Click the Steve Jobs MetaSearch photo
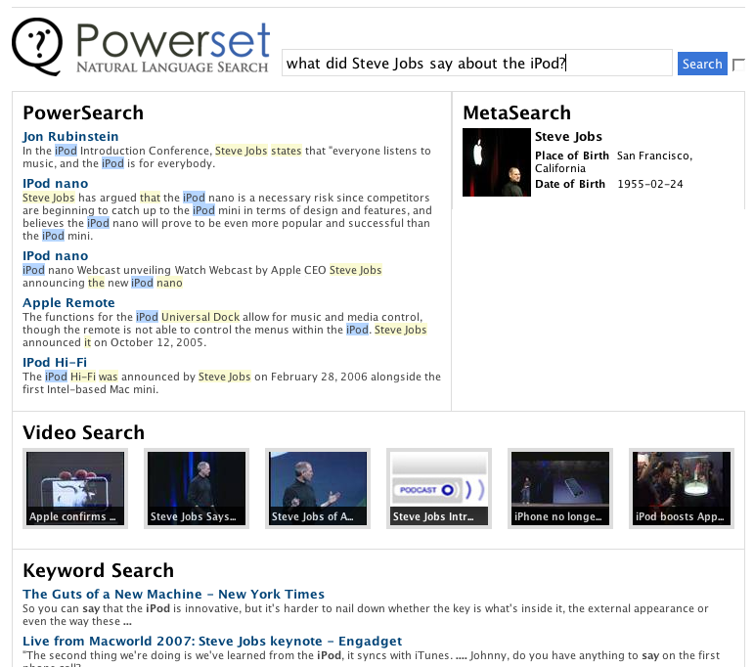Screen dimensions: 754x667 pos(496,162)
